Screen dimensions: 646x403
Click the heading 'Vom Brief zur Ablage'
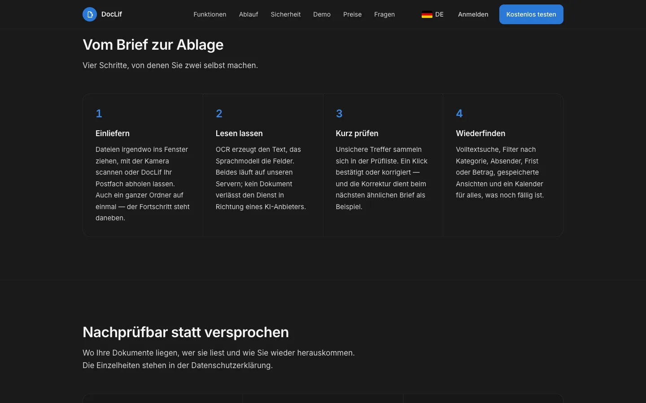pyautogui.click(x=153, y=45)
